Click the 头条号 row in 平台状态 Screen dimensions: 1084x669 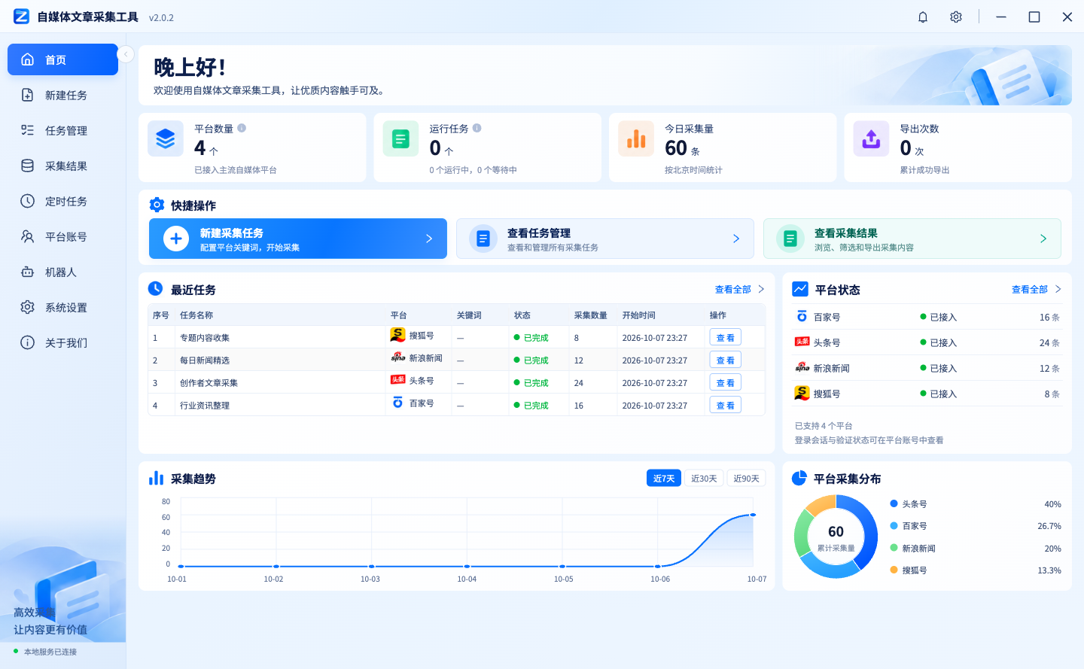click(x=927, y=342)
